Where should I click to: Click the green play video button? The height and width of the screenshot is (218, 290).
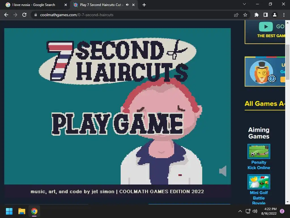[266, 26]
